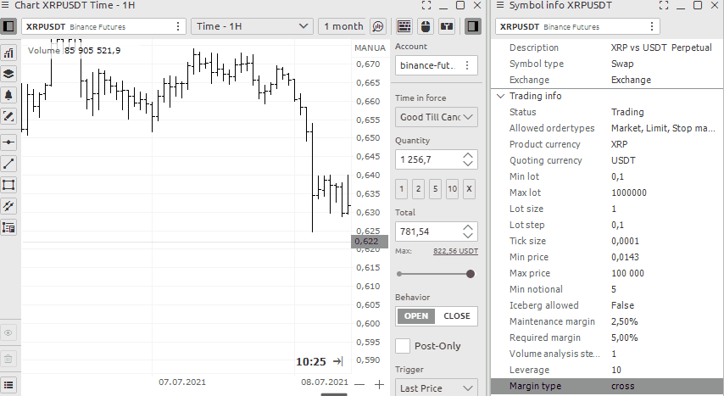The height and width of the screenshot is (396, 724).
Task: Expand the Good Till Cancel dropdown
Action: click(436, 117)
